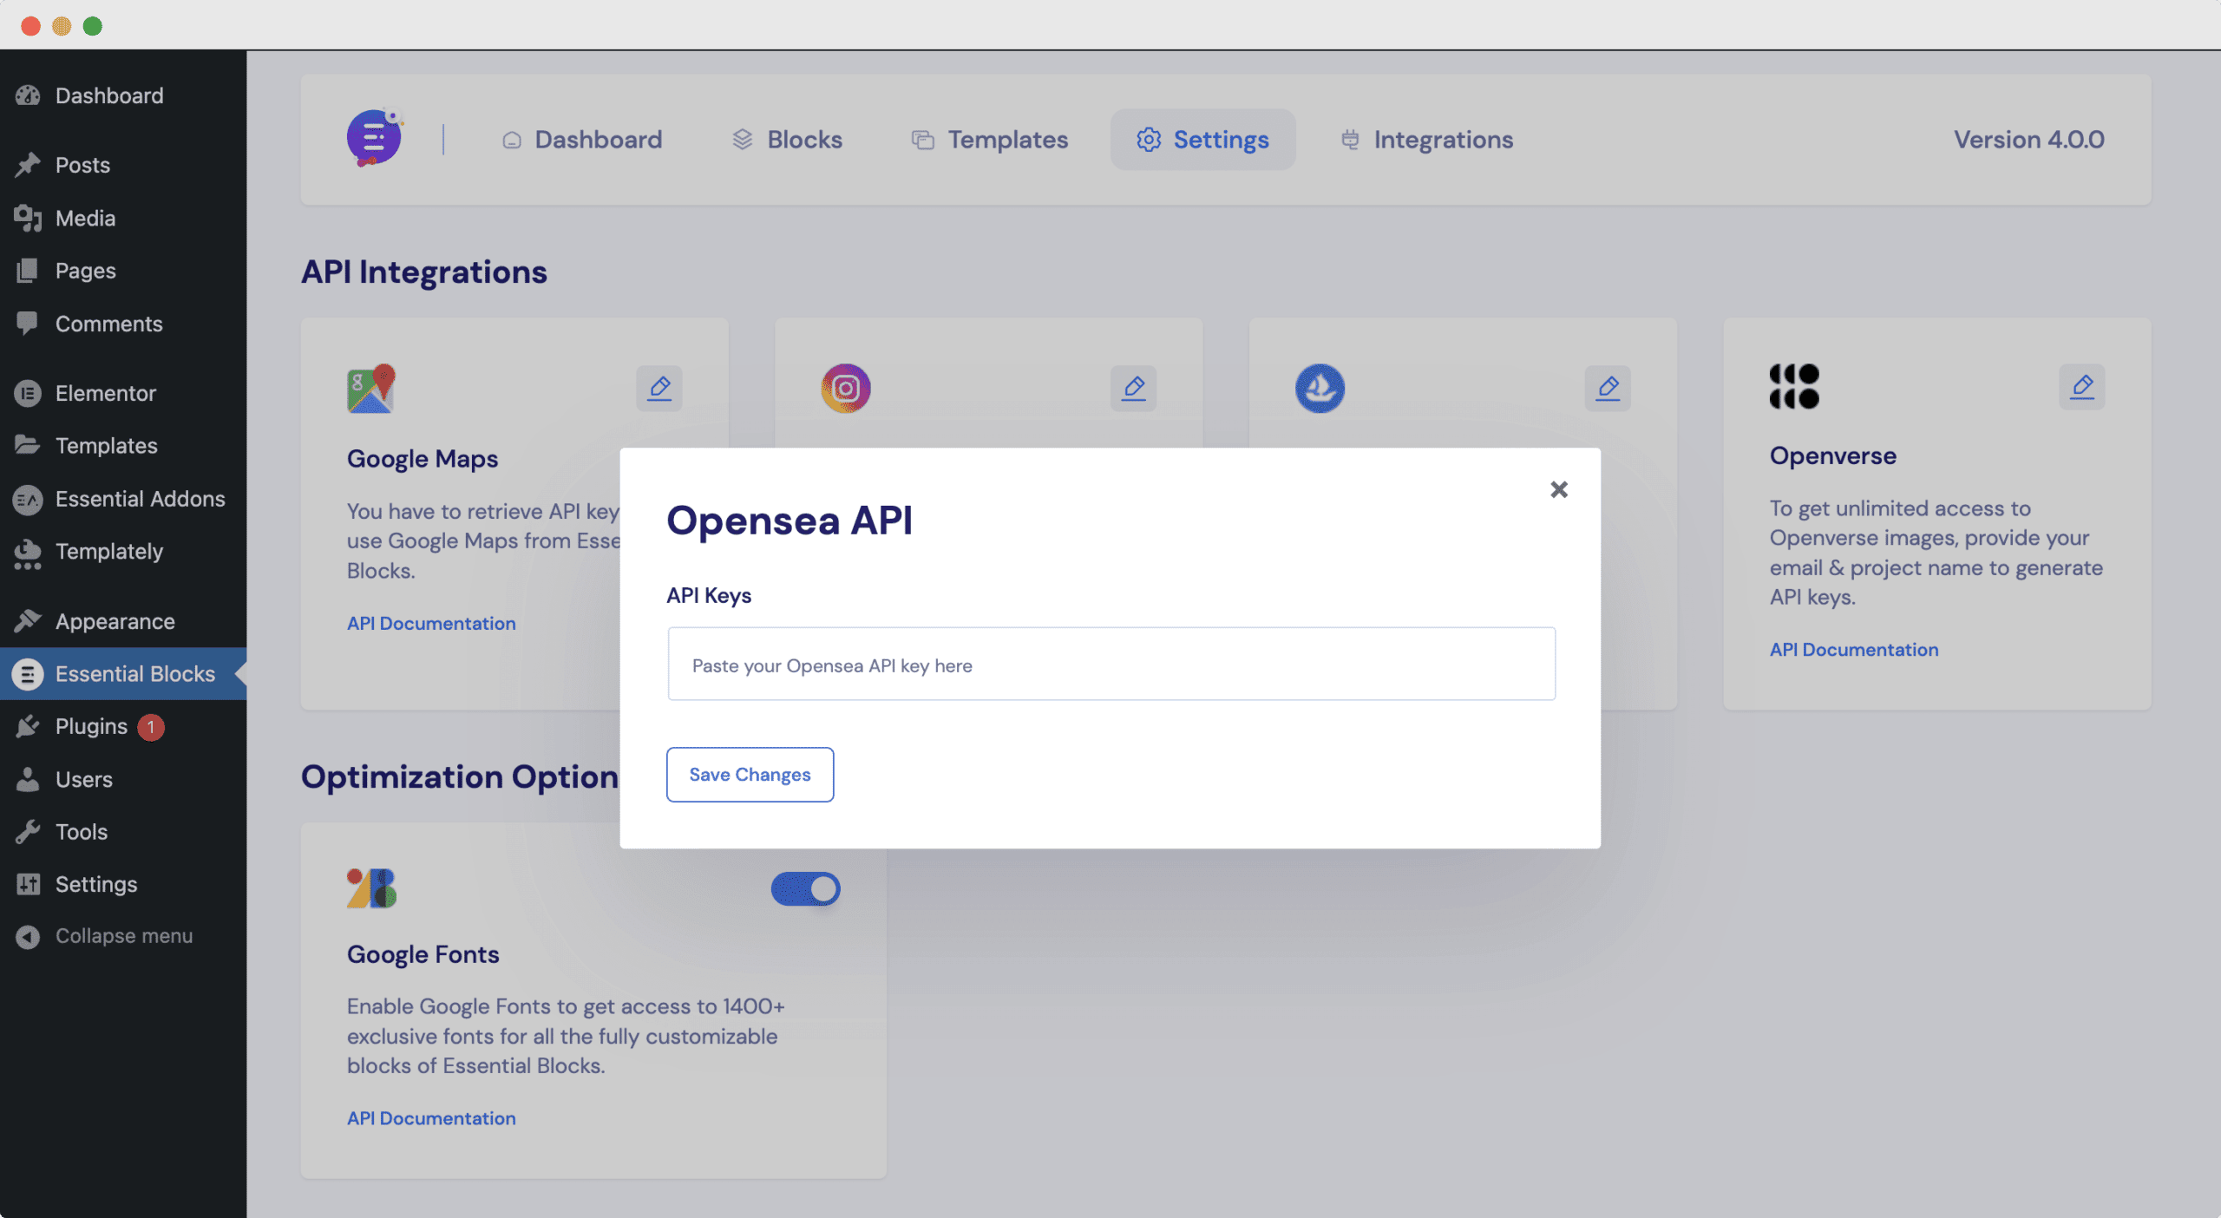Edit the Instagram API integration
Image resolution: width=2221 pixels, height=1218 pixels.
(1133, 388)
